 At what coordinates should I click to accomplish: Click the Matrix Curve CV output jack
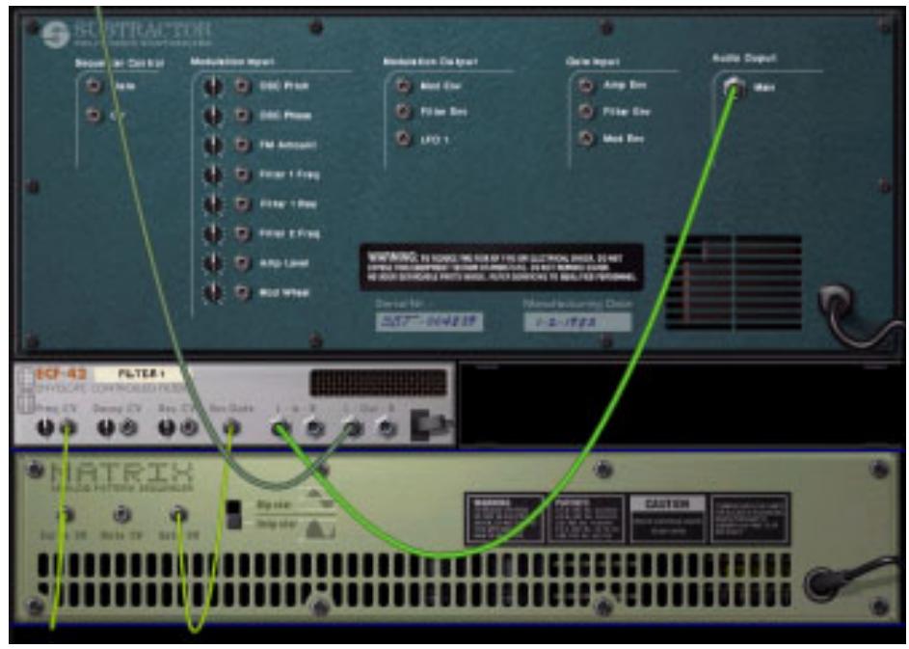64,511
